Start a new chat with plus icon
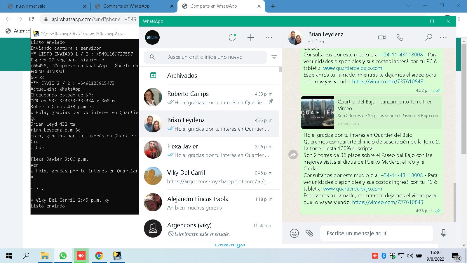The image size is (467, 263). pyautogui.click(x=251, y=37)
